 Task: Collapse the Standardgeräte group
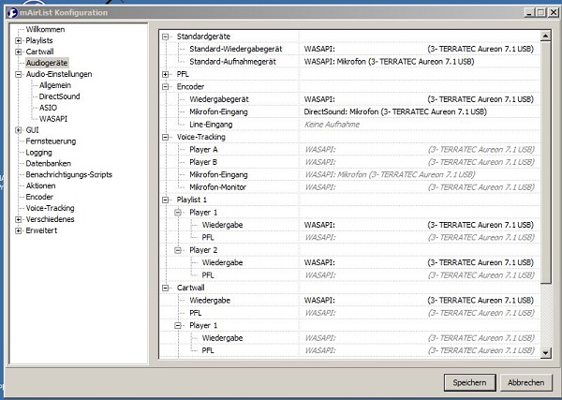167,36
